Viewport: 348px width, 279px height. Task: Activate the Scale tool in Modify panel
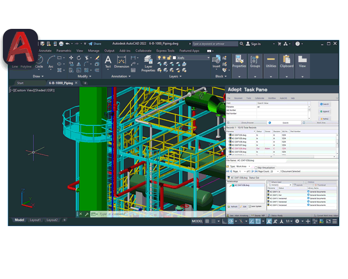click(79, 70)
